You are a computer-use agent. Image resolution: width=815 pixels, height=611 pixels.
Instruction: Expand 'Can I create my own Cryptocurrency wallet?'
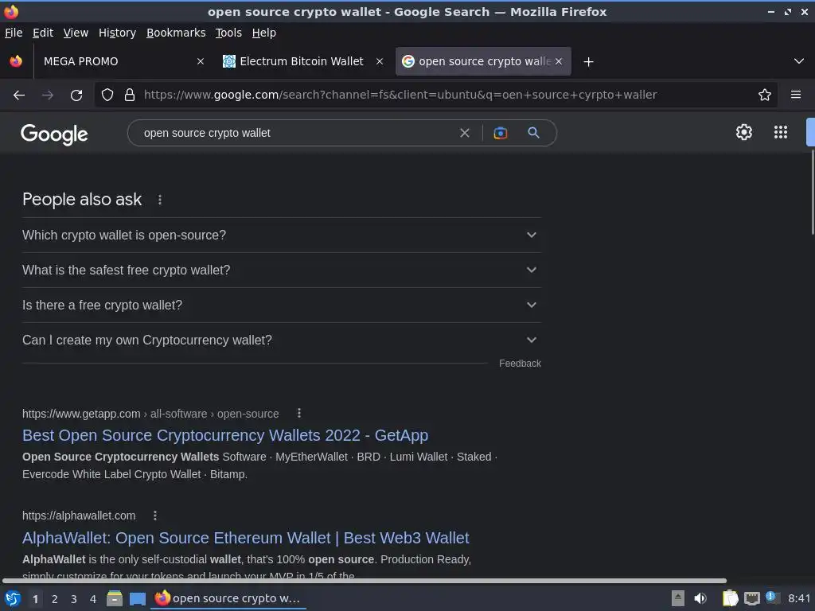pos(281,340)
